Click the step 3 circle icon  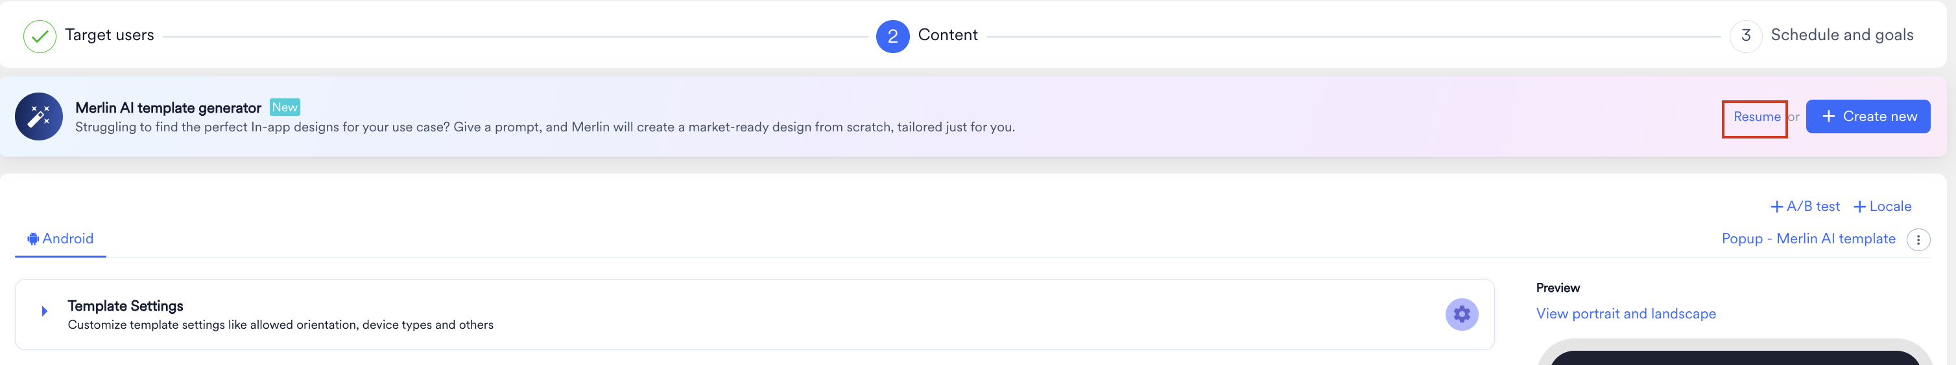[x=1745, y=36]
